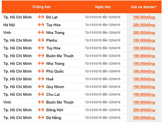The height and width of the screenshot is (122, 162).
Task: Click the "Ngày bay" column header
Action: coord(103,7)
